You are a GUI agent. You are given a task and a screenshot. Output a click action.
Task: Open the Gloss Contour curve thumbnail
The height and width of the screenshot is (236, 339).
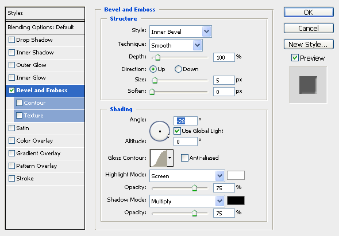159,158
